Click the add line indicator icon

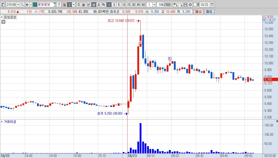[181, 5]
